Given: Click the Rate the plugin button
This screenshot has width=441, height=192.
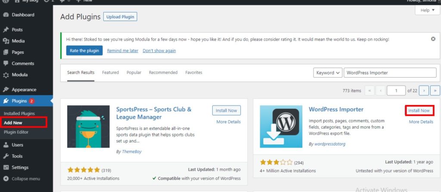Looking at the screenshot, I should tap(84, 51).
